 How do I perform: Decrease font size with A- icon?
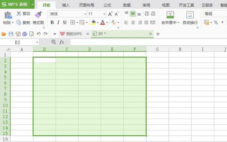pos(117,14)
